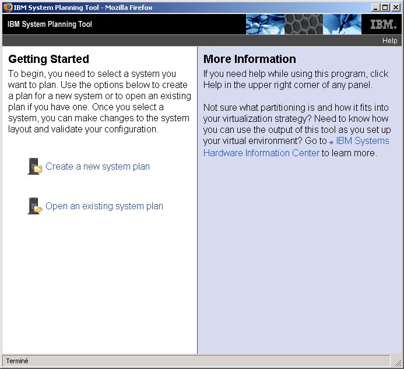The width and height of the screenshot is (404, 369).
Task: Open the Create a new system plan link
Action: click(98, 167)
